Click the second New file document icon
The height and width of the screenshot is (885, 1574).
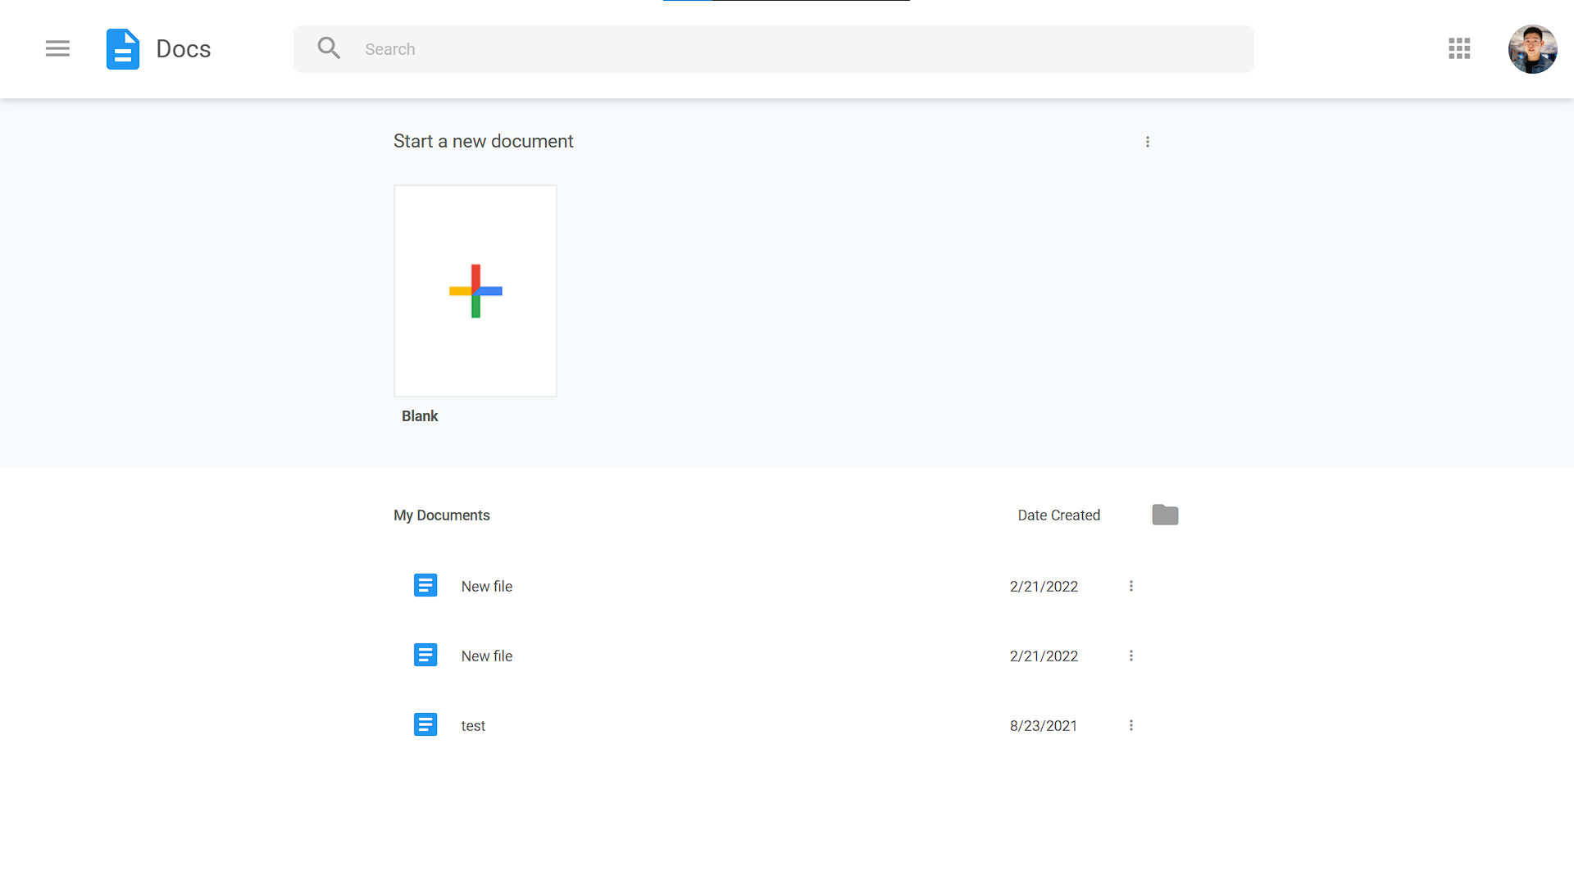[x=425, y=656]
